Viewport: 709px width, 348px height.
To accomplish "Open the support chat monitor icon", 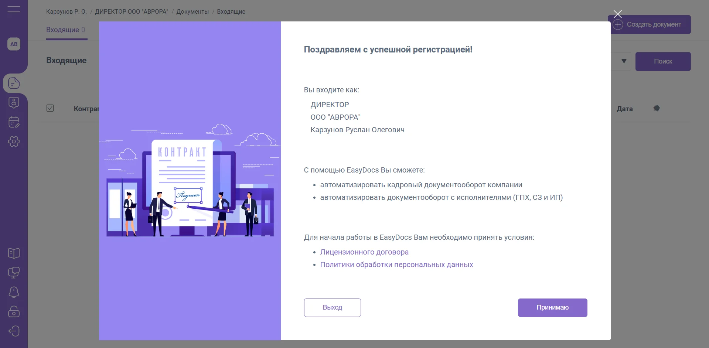I will click(14, 273).
